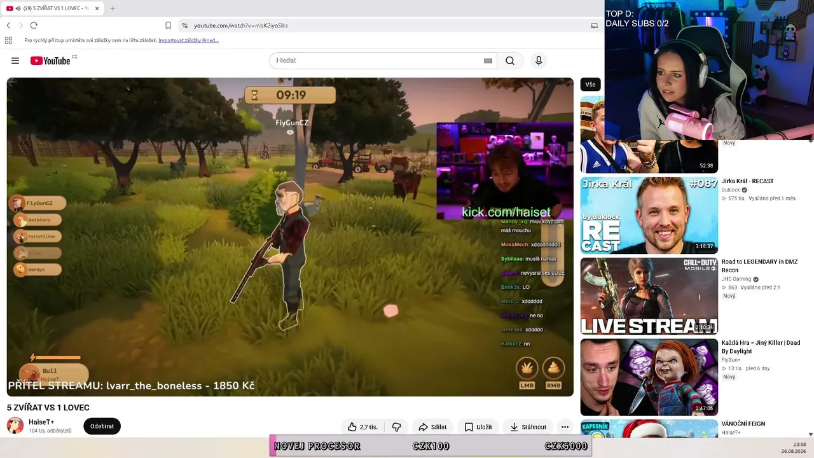Select the Vše filter chip

tap(590, 85)
